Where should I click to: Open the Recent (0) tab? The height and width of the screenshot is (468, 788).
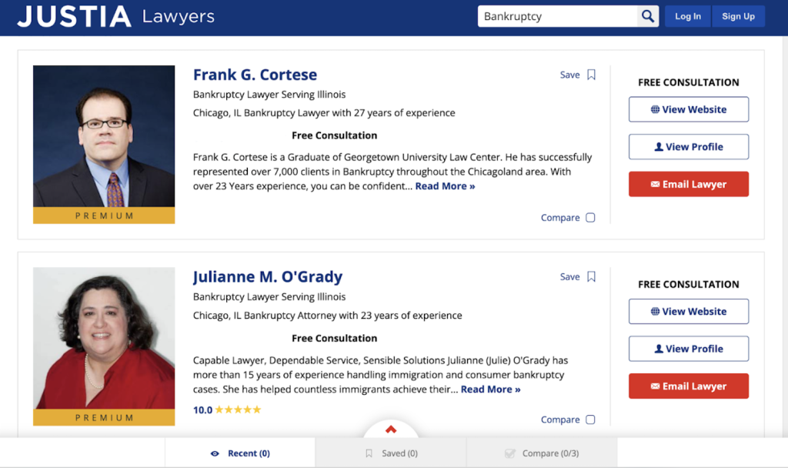click(x=240, y=453)
